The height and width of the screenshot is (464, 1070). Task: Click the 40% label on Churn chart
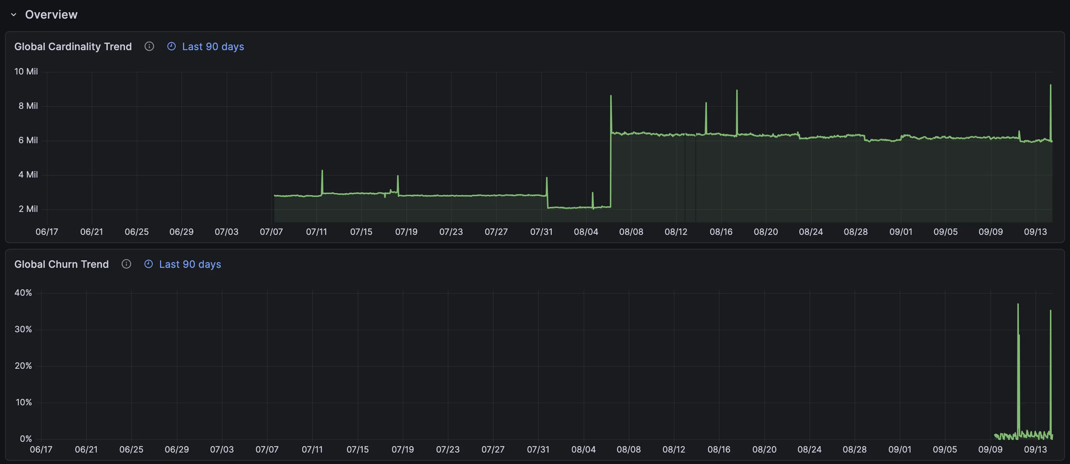tap(23, 293)
